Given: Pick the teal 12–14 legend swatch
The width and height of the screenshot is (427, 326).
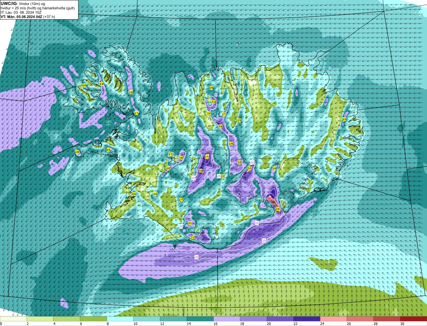Looking at the screenshot, I should pos(173,319).
